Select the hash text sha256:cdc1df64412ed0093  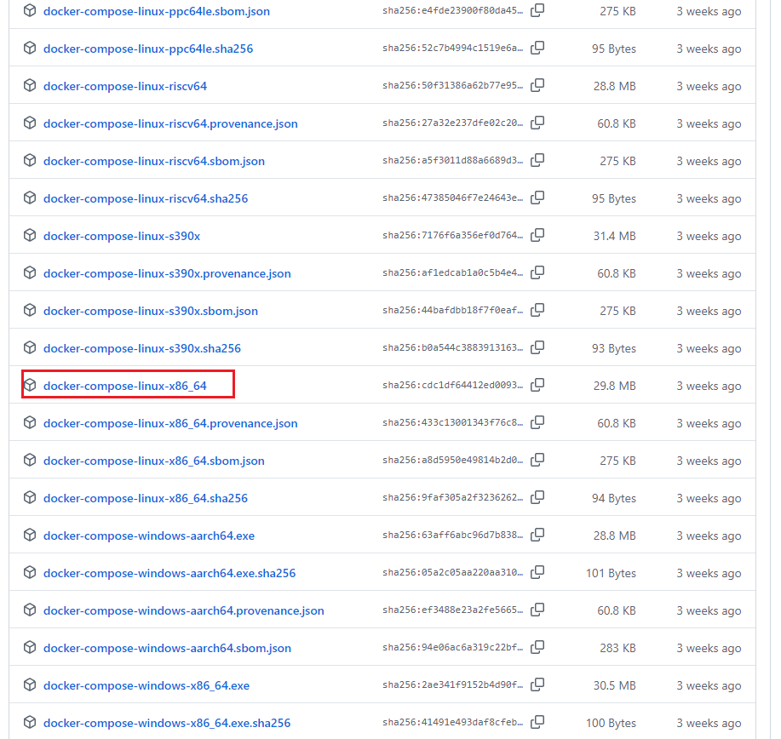coord(453,385)
